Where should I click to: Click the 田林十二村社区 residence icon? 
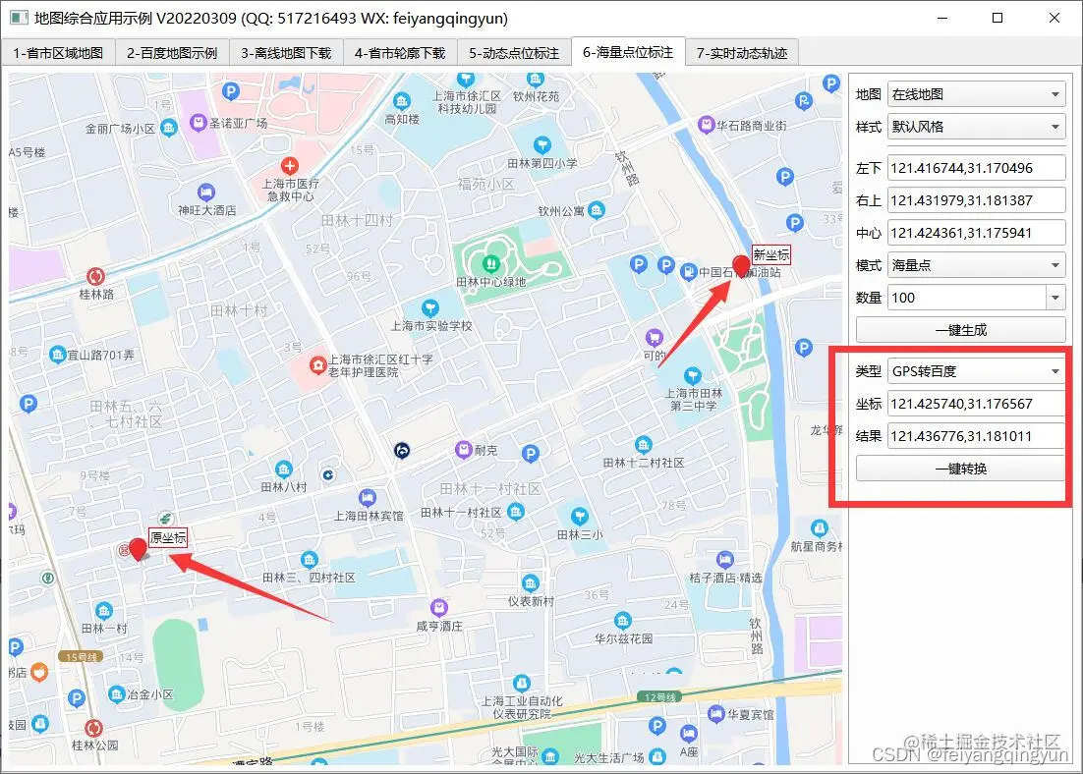coord(643,445)
